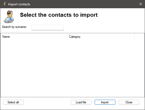
Task: Sort contacts by the Name column header
Action: 34,37
